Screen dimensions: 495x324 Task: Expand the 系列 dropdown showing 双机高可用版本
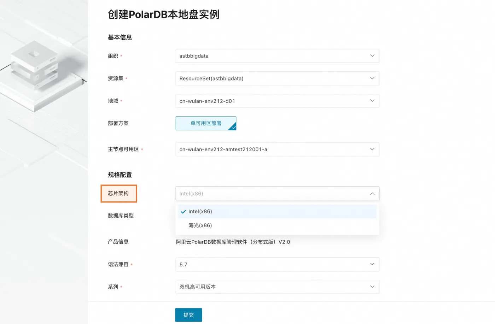tap(277, 287)
